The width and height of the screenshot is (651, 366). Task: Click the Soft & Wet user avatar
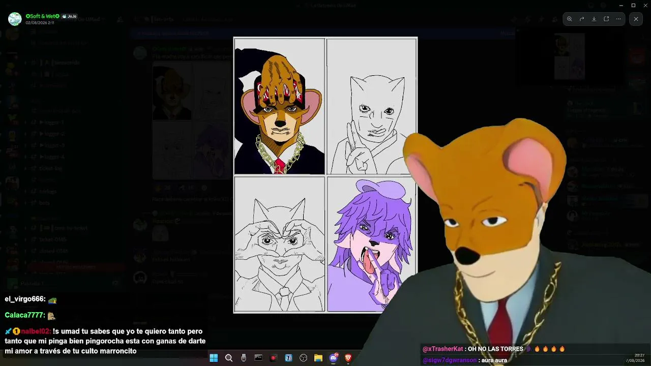click(x=15, y=19)
